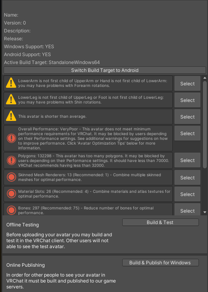The height and width of the screenshot is (292, 208).
Task: Click the LowerLeg shin rotation warning icon
Action: (x=11, y=99)
